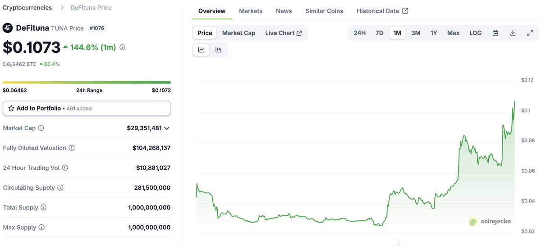Open the Similar Coins tab
Image resolution: width=541 pixels, height=246 pixels.
click(324, 11)
